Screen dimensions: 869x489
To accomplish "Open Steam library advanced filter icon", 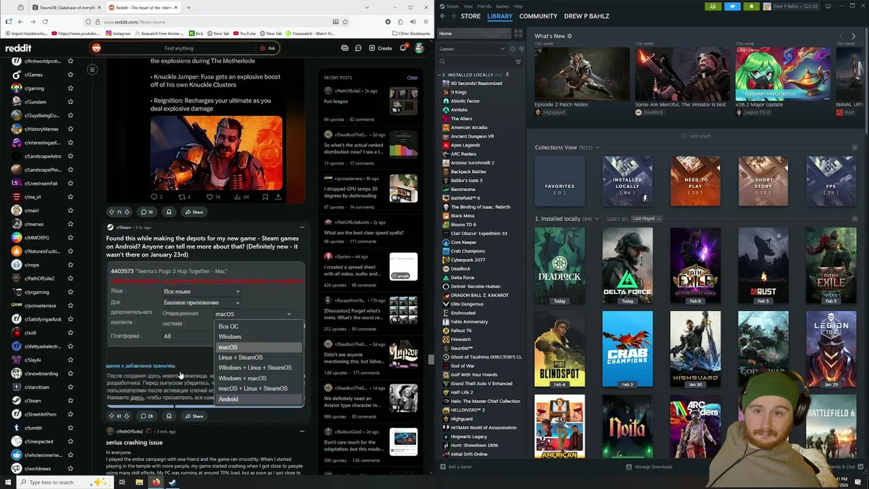I will 518,62.
